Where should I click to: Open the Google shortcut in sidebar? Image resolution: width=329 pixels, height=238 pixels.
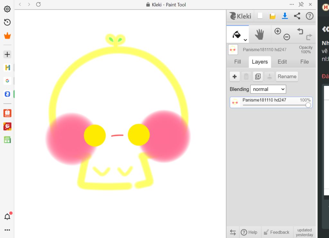(x=7, y=81)
